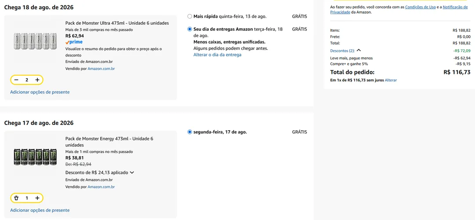Click the Monster Ultra quantity value 2

click(x=27, y=80)
